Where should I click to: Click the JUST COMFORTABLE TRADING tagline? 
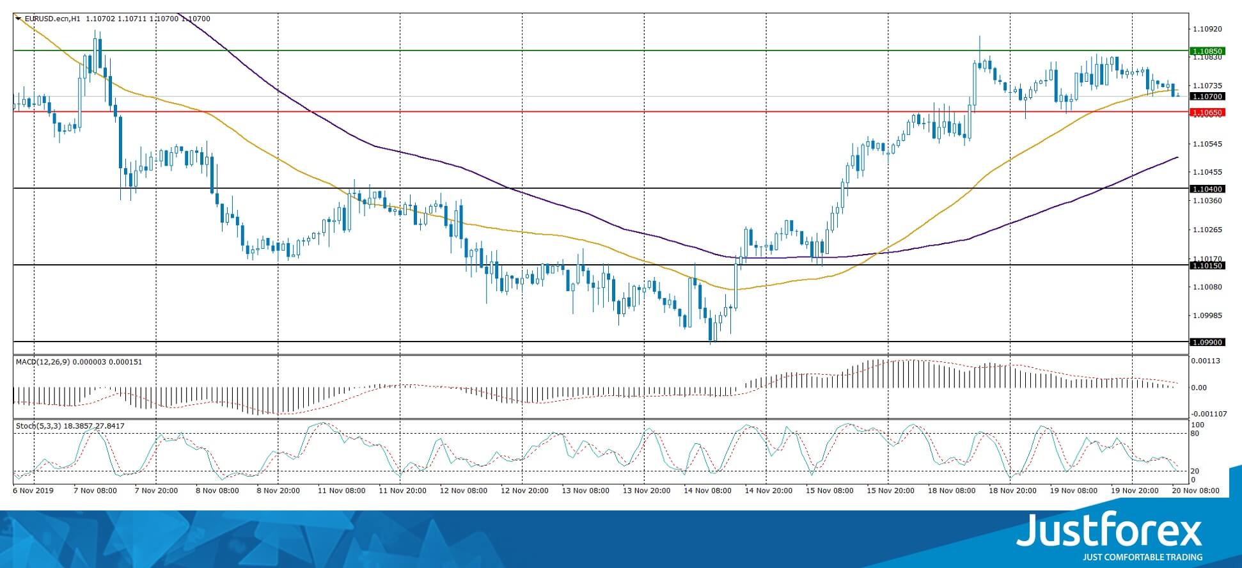1143,557
